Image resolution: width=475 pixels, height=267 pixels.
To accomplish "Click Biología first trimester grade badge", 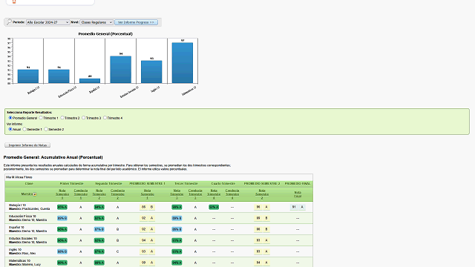I will [62, 208].
